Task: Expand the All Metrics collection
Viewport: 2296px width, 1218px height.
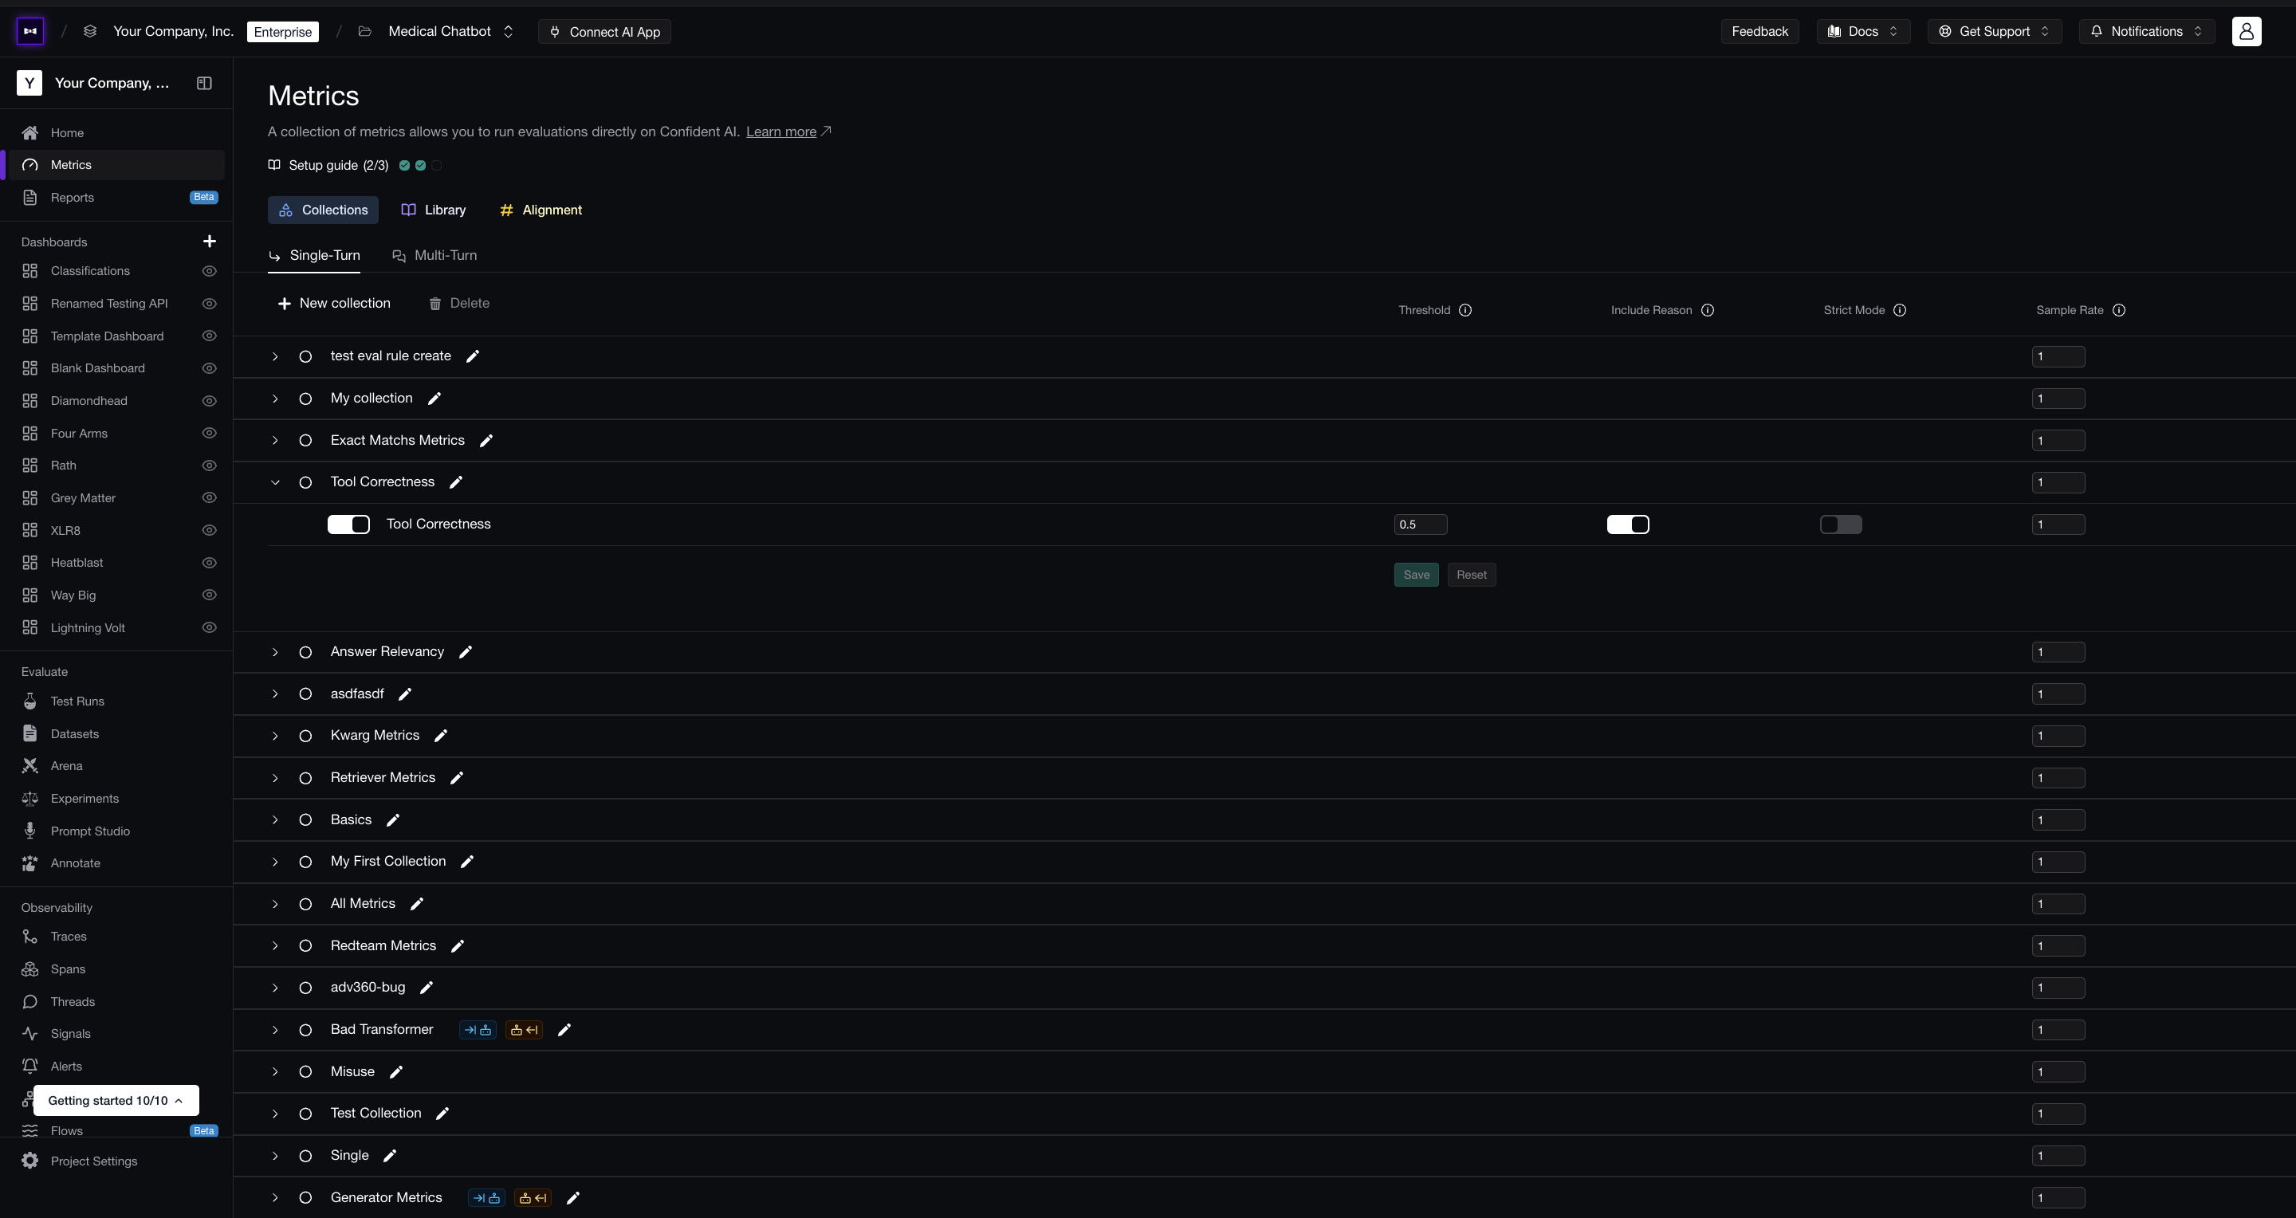Action: click(275, 905)
